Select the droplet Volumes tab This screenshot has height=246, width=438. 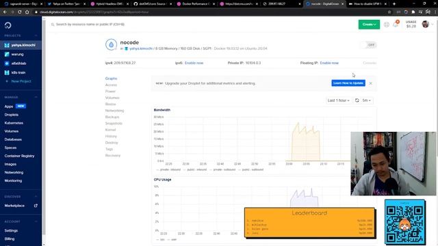click(112, 98)
